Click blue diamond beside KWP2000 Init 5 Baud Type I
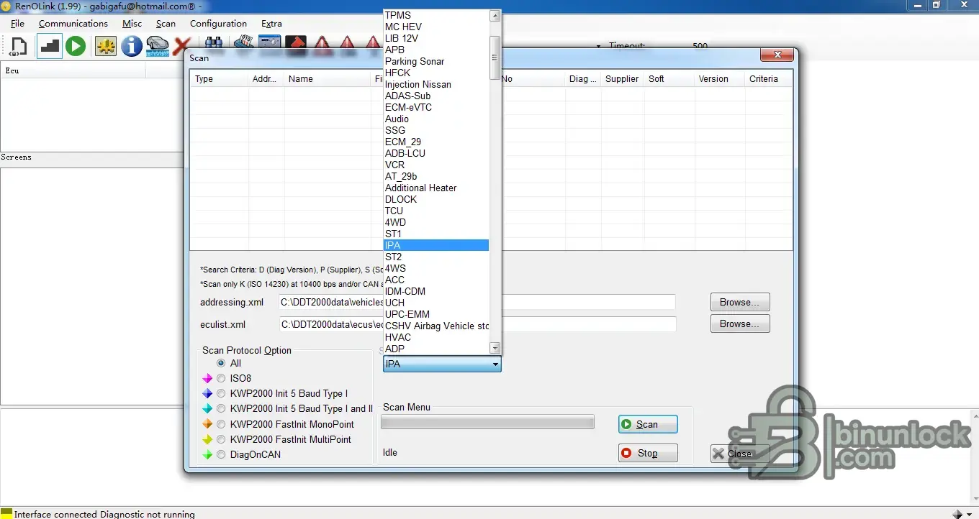This screenshot has height=519, width=979. (208, 393)
